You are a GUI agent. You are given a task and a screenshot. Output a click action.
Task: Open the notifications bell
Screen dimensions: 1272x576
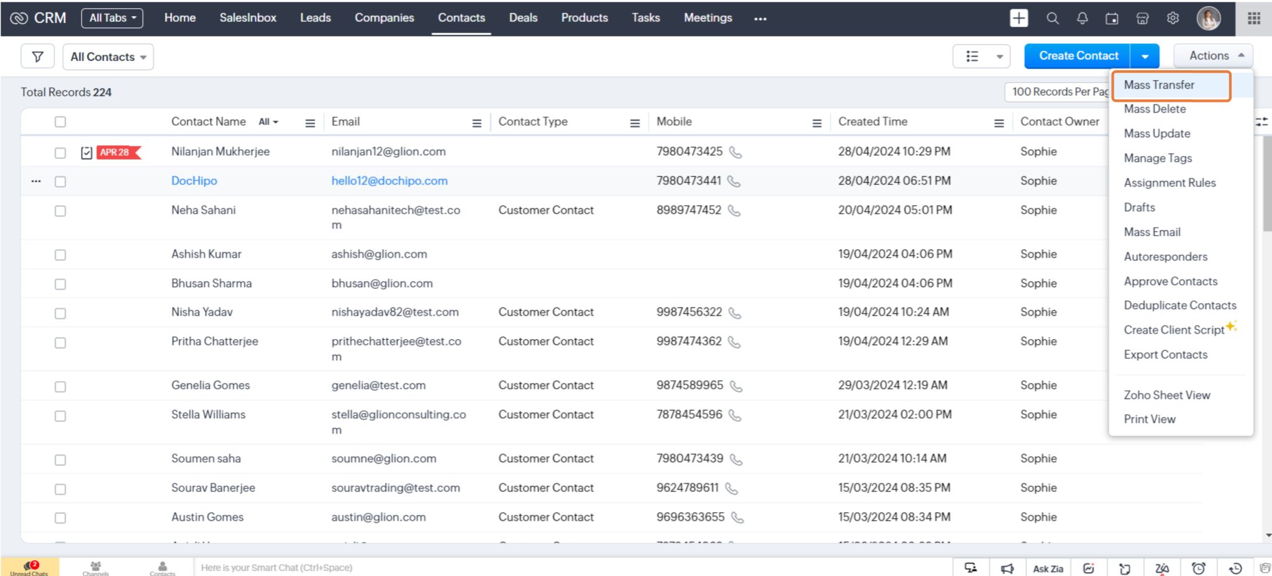click(1082, 19)
